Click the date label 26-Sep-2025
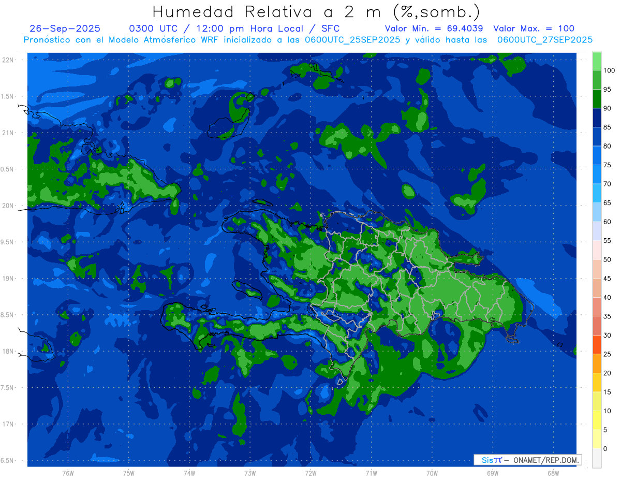 65,28
